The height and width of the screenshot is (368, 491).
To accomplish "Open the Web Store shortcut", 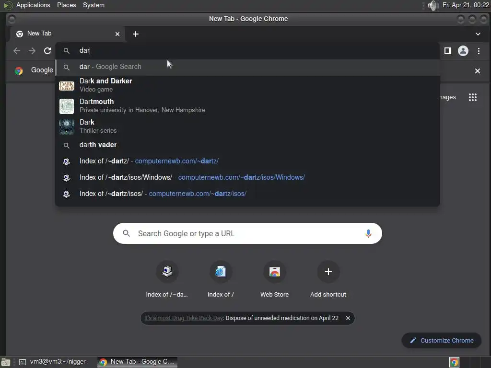I will coord(275,279).
